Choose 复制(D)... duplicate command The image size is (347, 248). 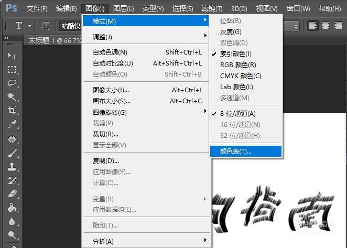pos(146,161)
